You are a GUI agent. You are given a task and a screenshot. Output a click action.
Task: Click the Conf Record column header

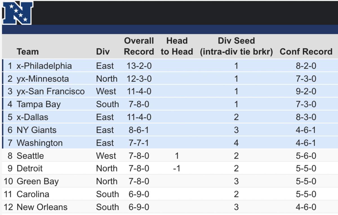tap(306, 52)
